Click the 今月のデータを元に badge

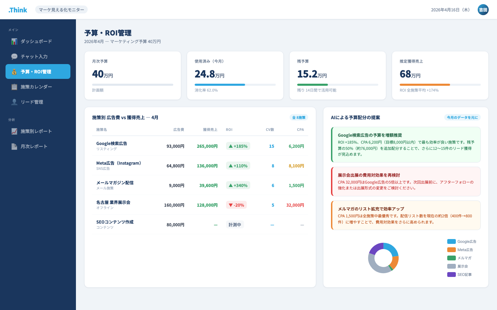462,117
